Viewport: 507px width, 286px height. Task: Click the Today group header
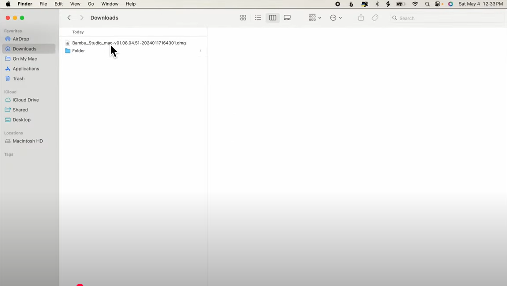78,32
